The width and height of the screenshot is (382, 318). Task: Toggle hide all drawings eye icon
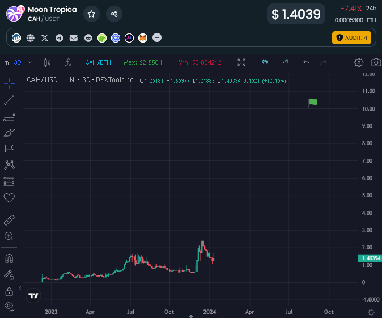[9, 307]
